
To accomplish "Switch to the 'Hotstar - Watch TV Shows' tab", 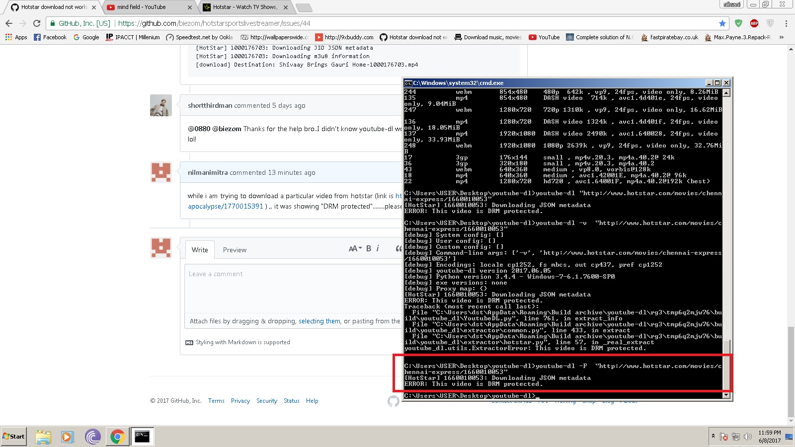I will [x=246, y=7].
